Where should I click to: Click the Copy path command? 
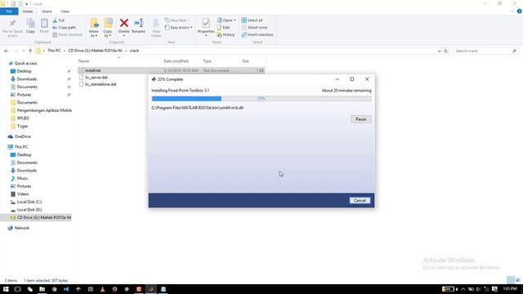pos(64,27)
